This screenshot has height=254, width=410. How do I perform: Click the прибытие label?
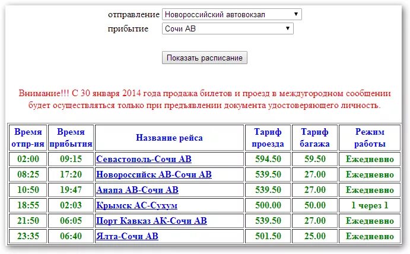pos(128,28)
